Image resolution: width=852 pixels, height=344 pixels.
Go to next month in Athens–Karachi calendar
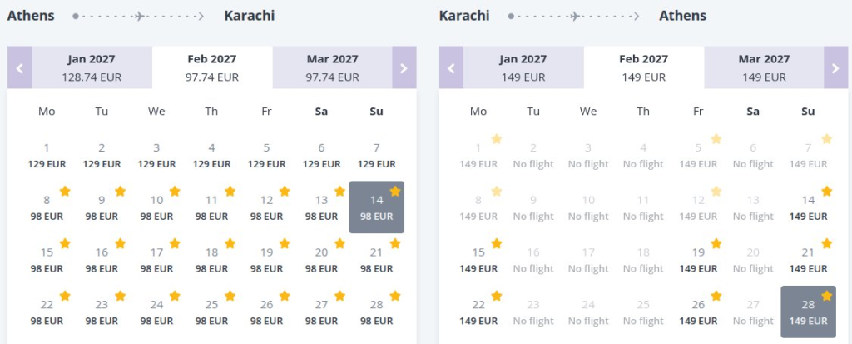tap(404, 67)
